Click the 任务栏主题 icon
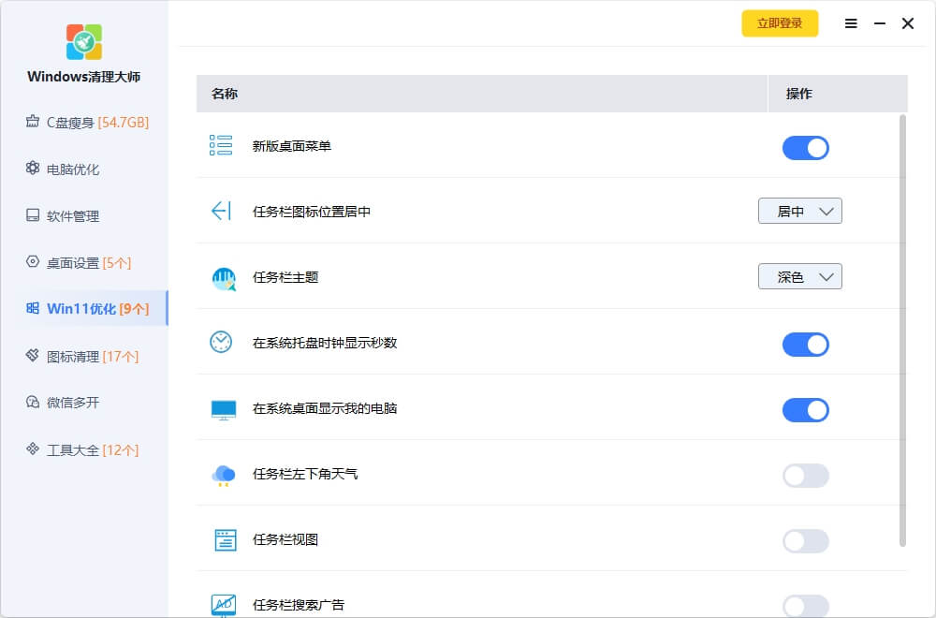This screenshot has width=936, height=618. pyautogui.click(x=223, y=278)
